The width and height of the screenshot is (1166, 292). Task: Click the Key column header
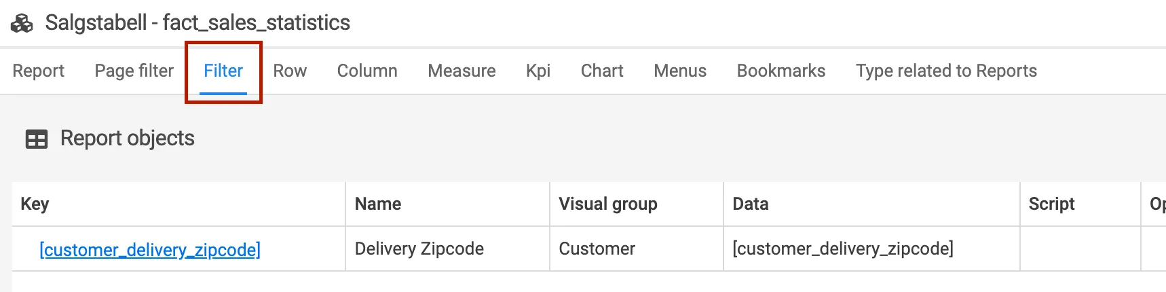tap(35, 204)
